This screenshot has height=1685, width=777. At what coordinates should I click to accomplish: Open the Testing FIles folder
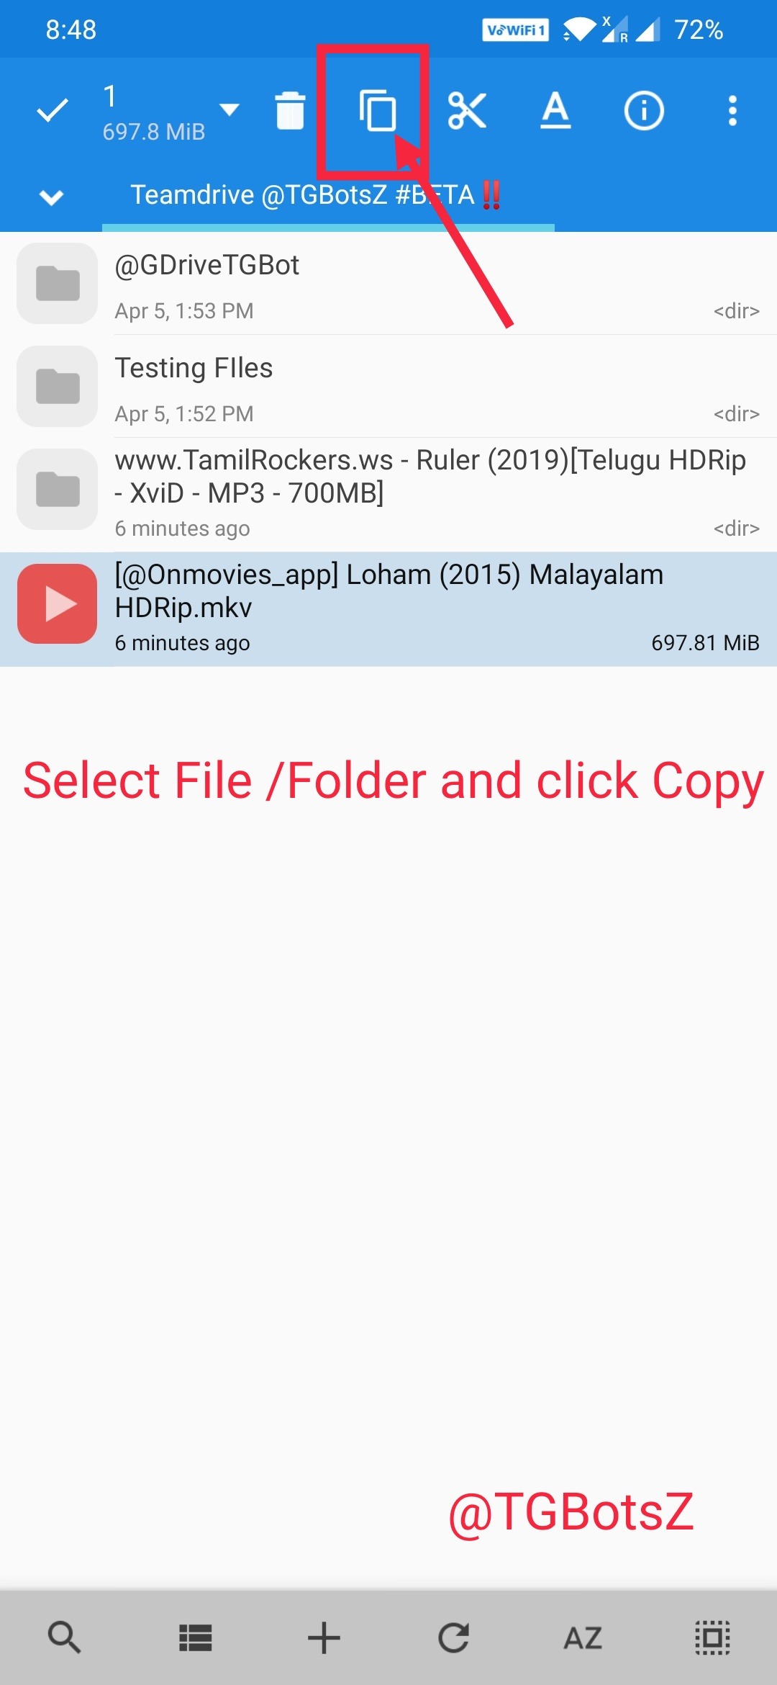tap(388, 387)
